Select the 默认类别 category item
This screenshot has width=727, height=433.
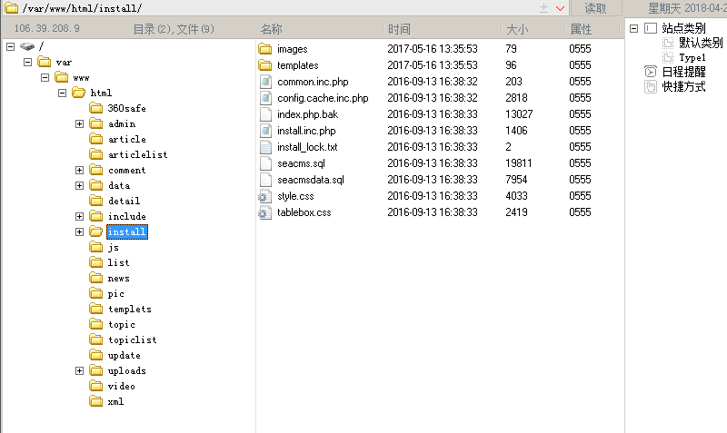tap(700, 43)
